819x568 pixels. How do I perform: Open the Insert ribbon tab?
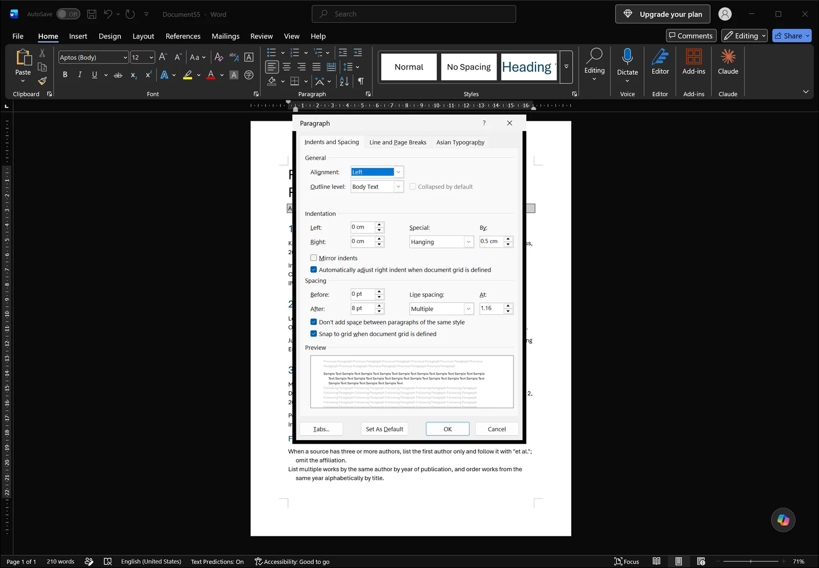78,36
